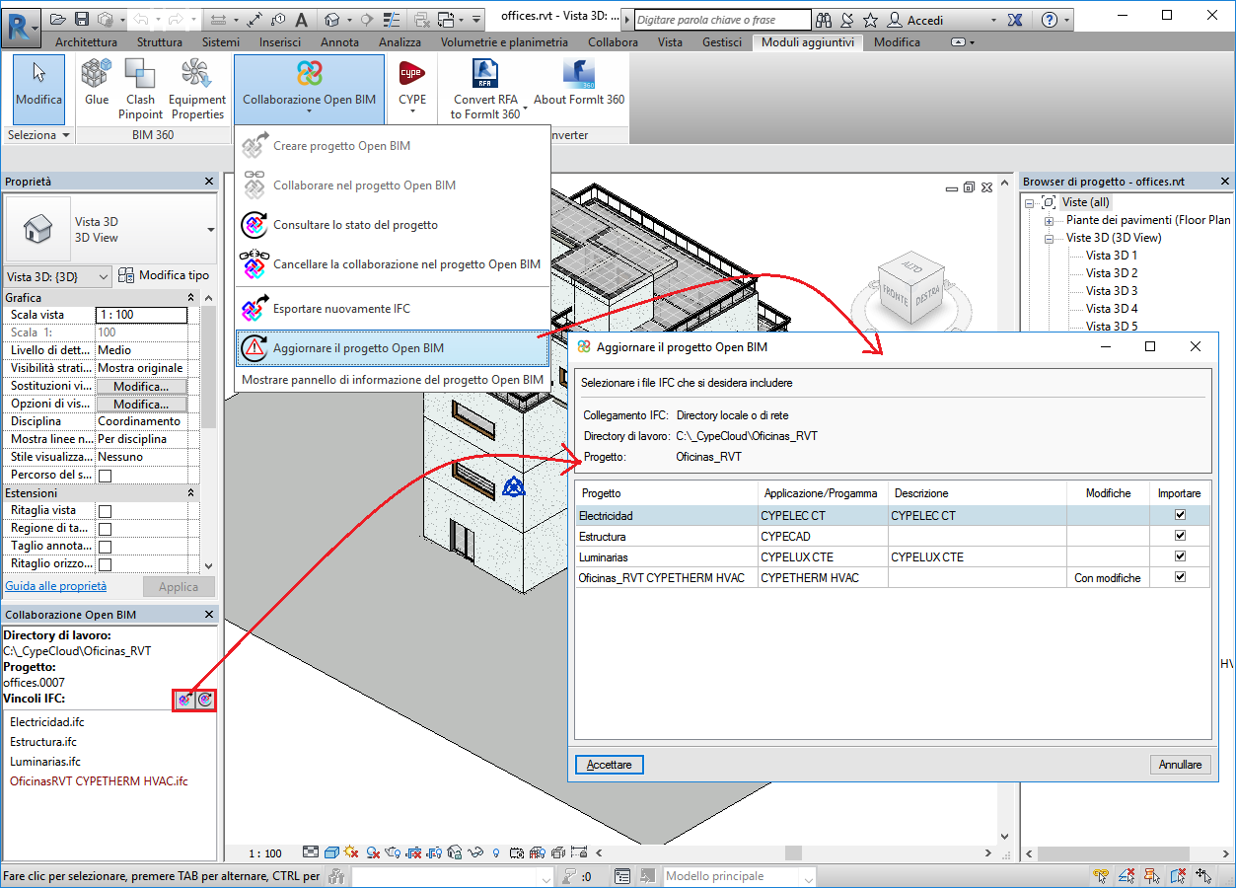Toggle the Ritaglio orizzontale checkbox
Image resolution: width=1236 pixels, height=888 pixels.
[x=105, y=564]
